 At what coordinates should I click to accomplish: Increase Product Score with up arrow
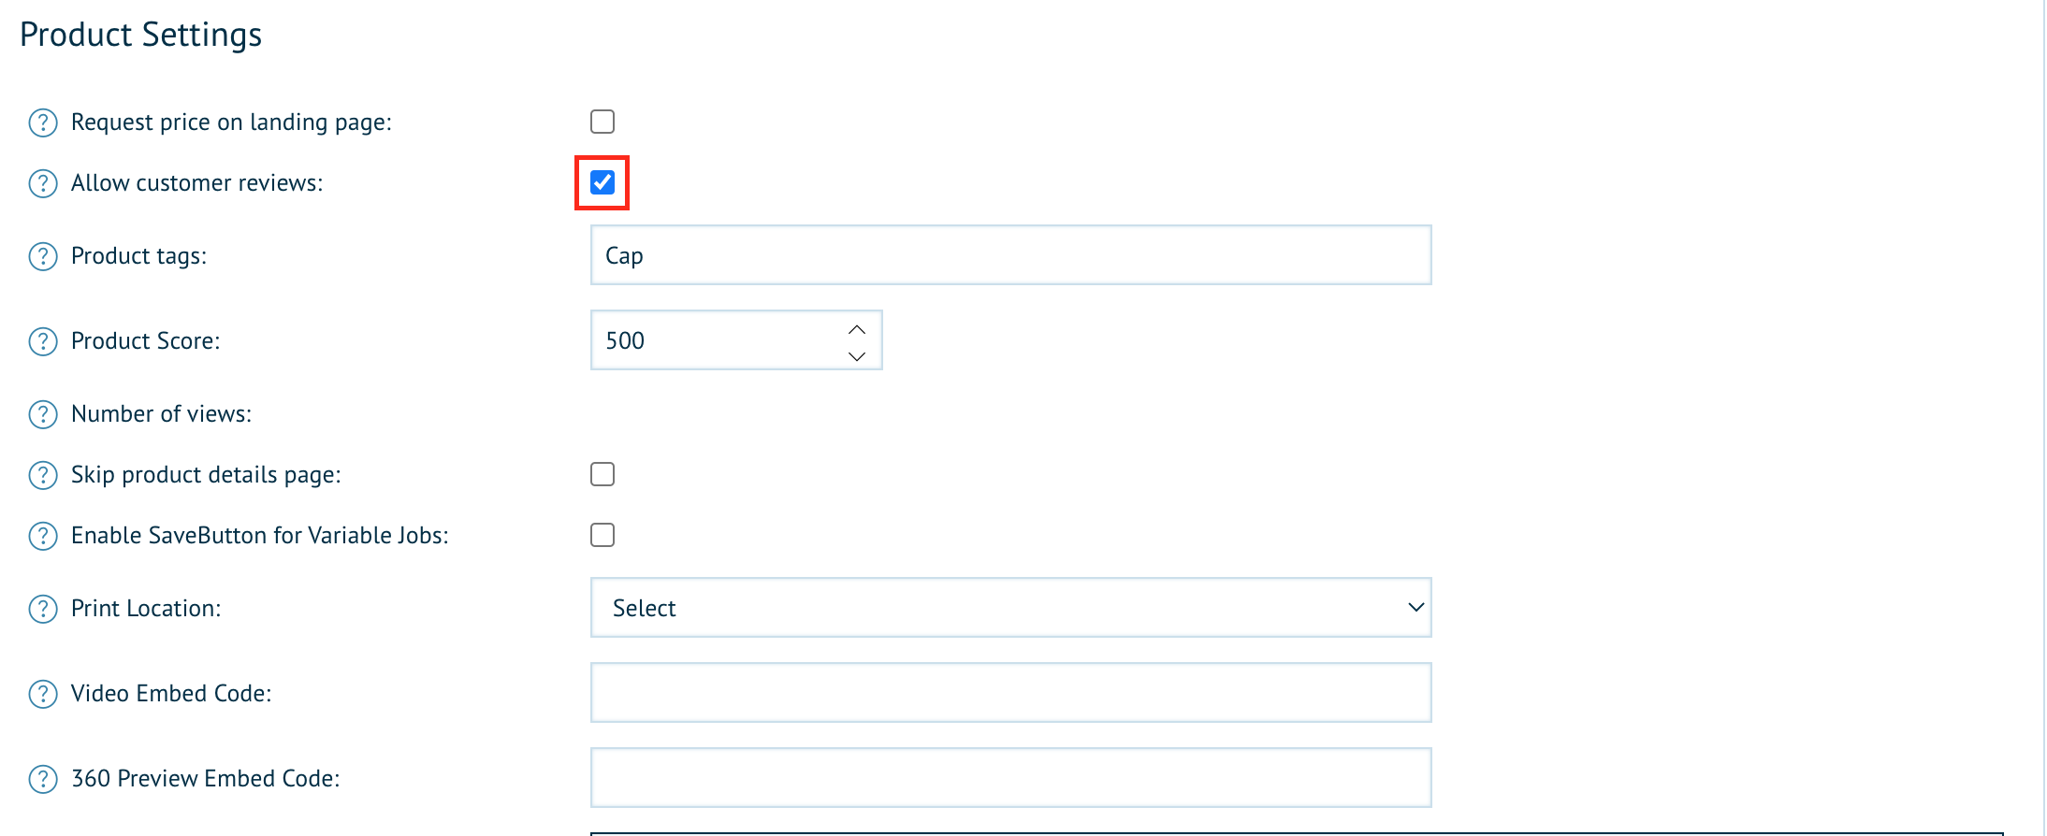(857, 329)
